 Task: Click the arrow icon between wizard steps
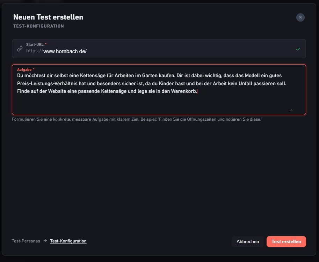45,241
